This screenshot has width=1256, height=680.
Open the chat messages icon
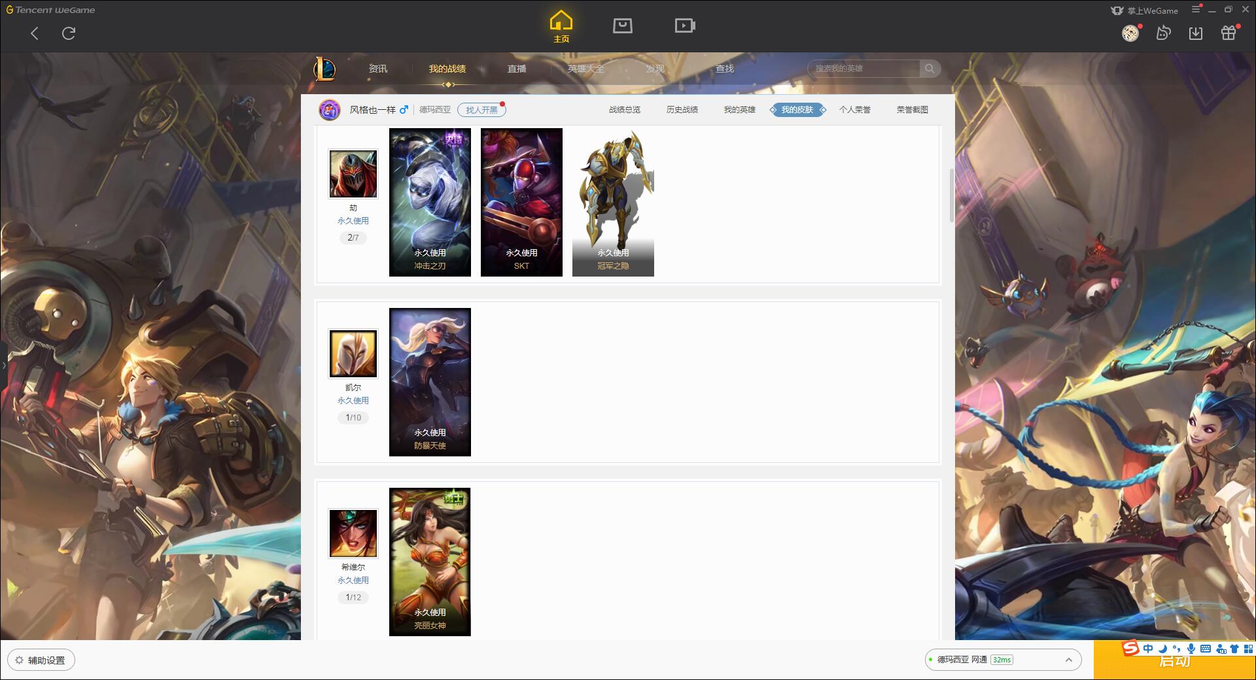coord(1163,33)
